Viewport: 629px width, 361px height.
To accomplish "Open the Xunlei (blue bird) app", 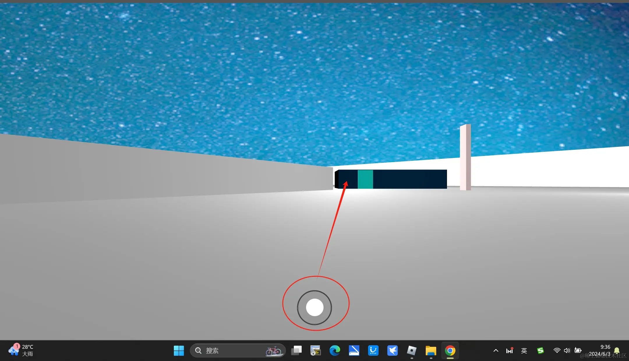I will 393,351.
